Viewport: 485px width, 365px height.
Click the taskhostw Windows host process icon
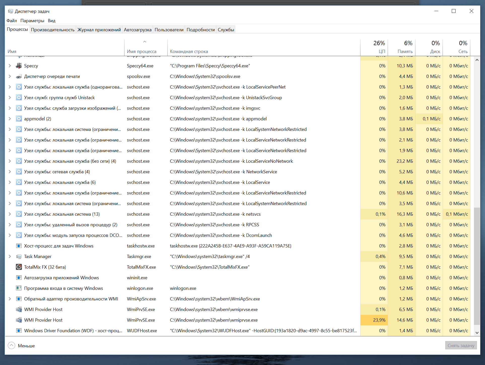pyautogui.click(x=19, y=246)
